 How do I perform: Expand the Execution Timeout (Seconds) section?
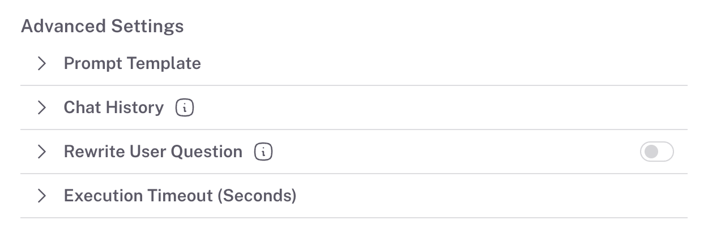[41, 196]
